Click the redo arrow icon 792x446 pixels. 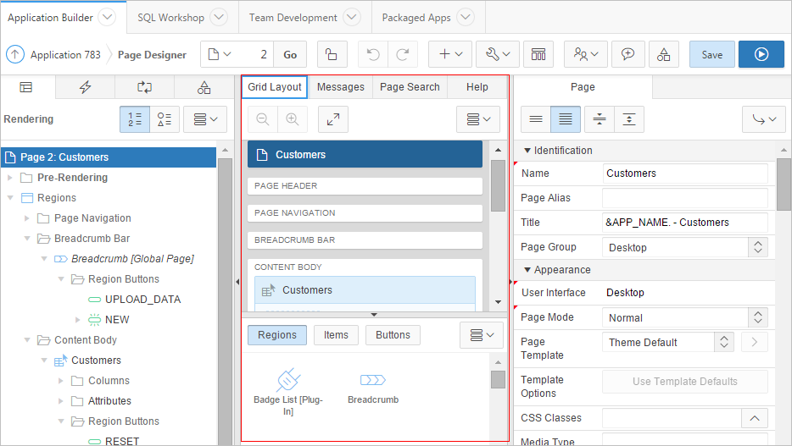(403, 54)
